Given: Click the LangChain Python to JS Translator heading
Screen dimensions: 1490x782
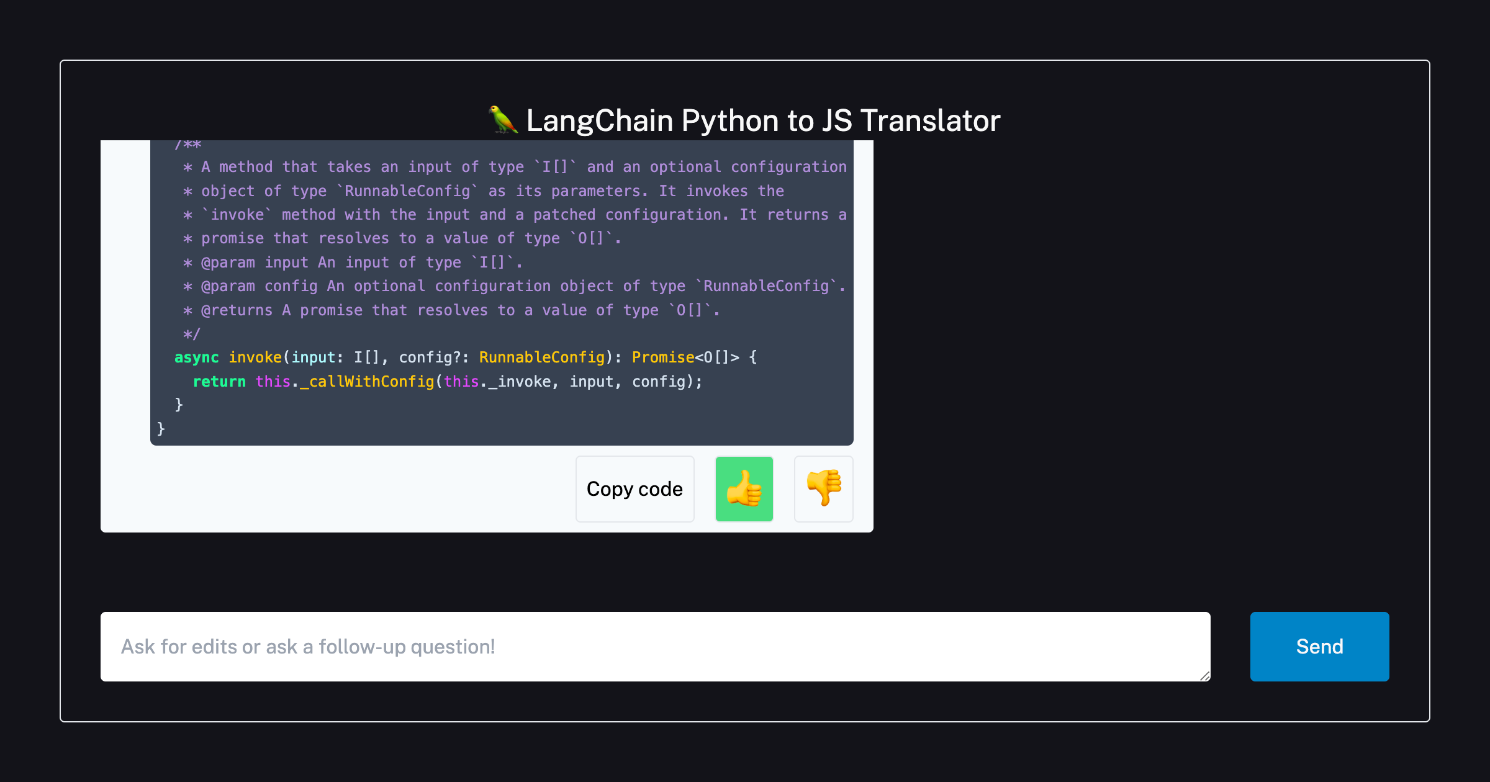Looking at the screenshot, I should click(762, 120).
